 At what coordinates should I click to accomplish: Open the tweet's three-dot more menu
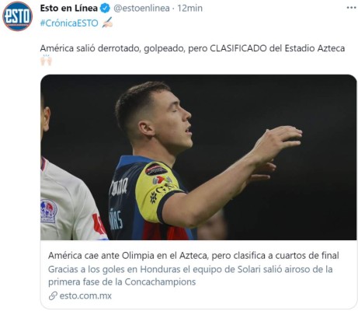351,8
